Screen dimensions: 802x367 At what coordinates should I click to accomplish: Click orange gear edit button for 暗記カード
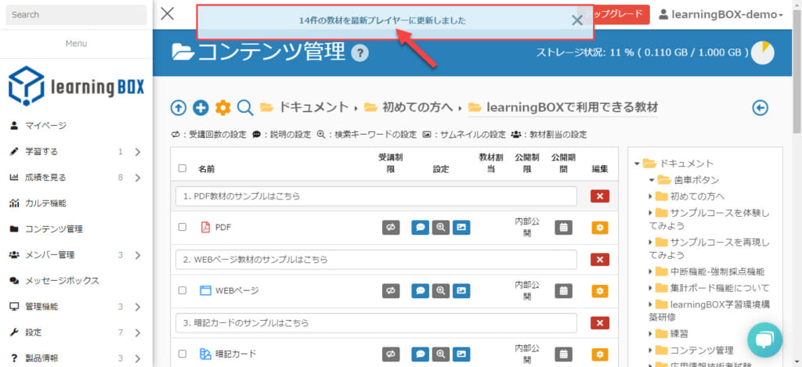[x=600, y=354]
